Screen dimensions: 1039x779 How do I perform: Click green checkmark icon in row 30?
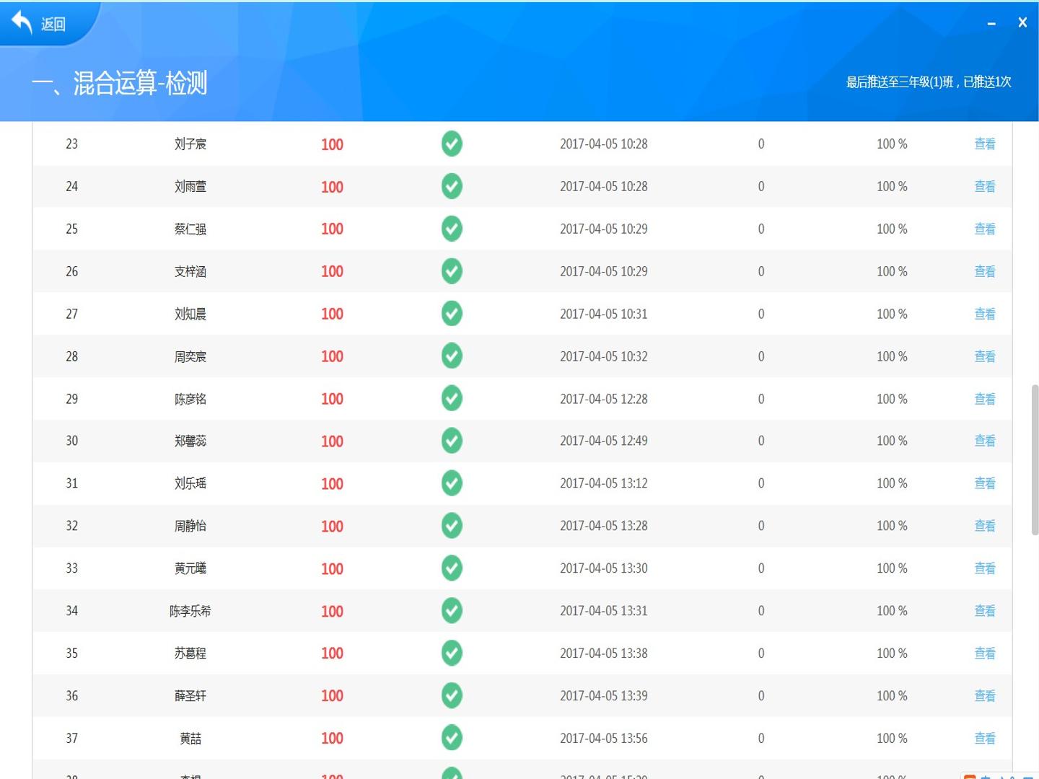point(452,441)
